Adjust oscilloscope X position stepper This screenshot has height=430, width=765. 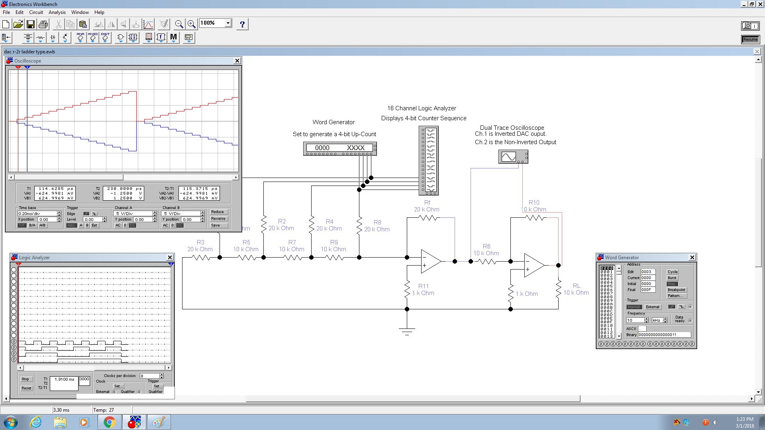(59, 220)
